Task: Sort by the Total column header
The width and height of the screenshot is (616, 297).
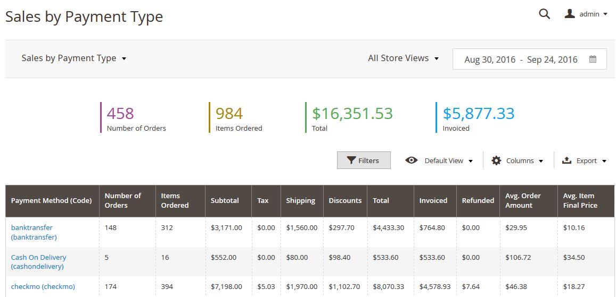Action: pos(381,200)
